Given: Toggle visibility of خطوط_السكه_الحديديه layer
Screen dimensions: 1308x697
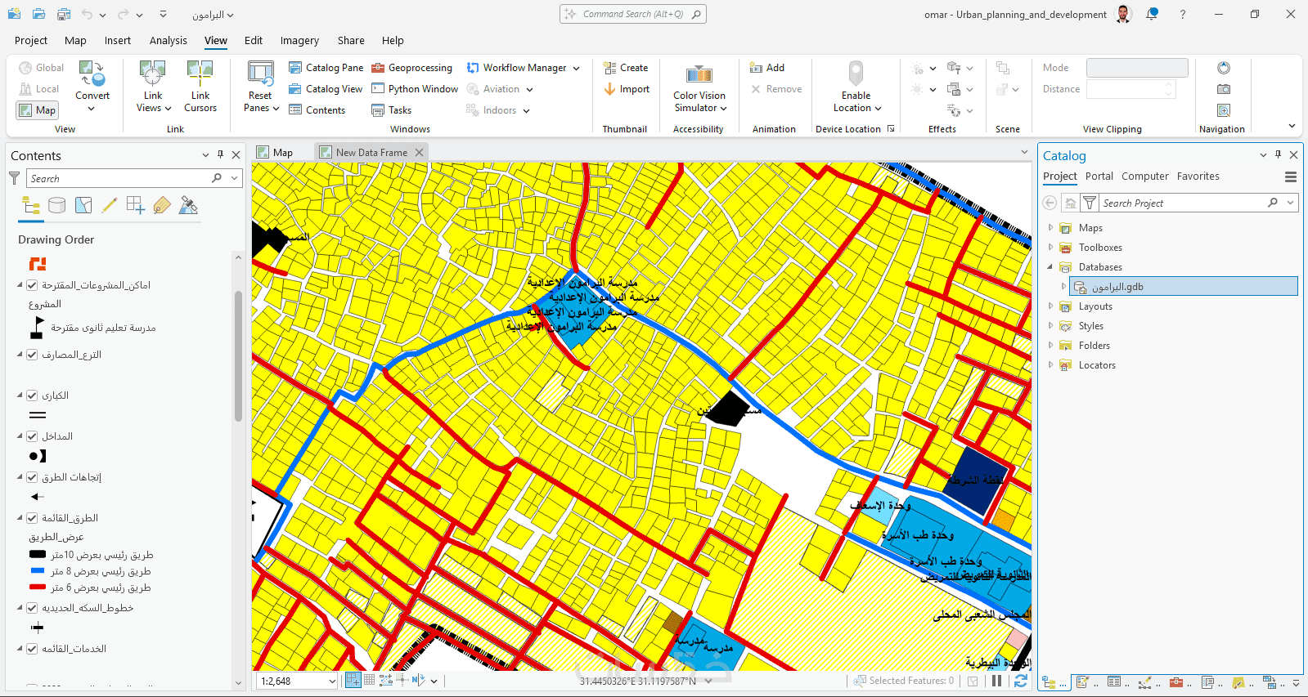Looking at the screenshot, I should [x=32, y=608].
